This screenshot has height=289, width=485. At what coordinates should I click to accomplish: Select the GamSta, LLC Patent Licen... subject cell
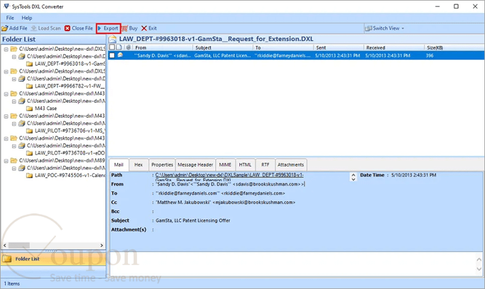222,56
